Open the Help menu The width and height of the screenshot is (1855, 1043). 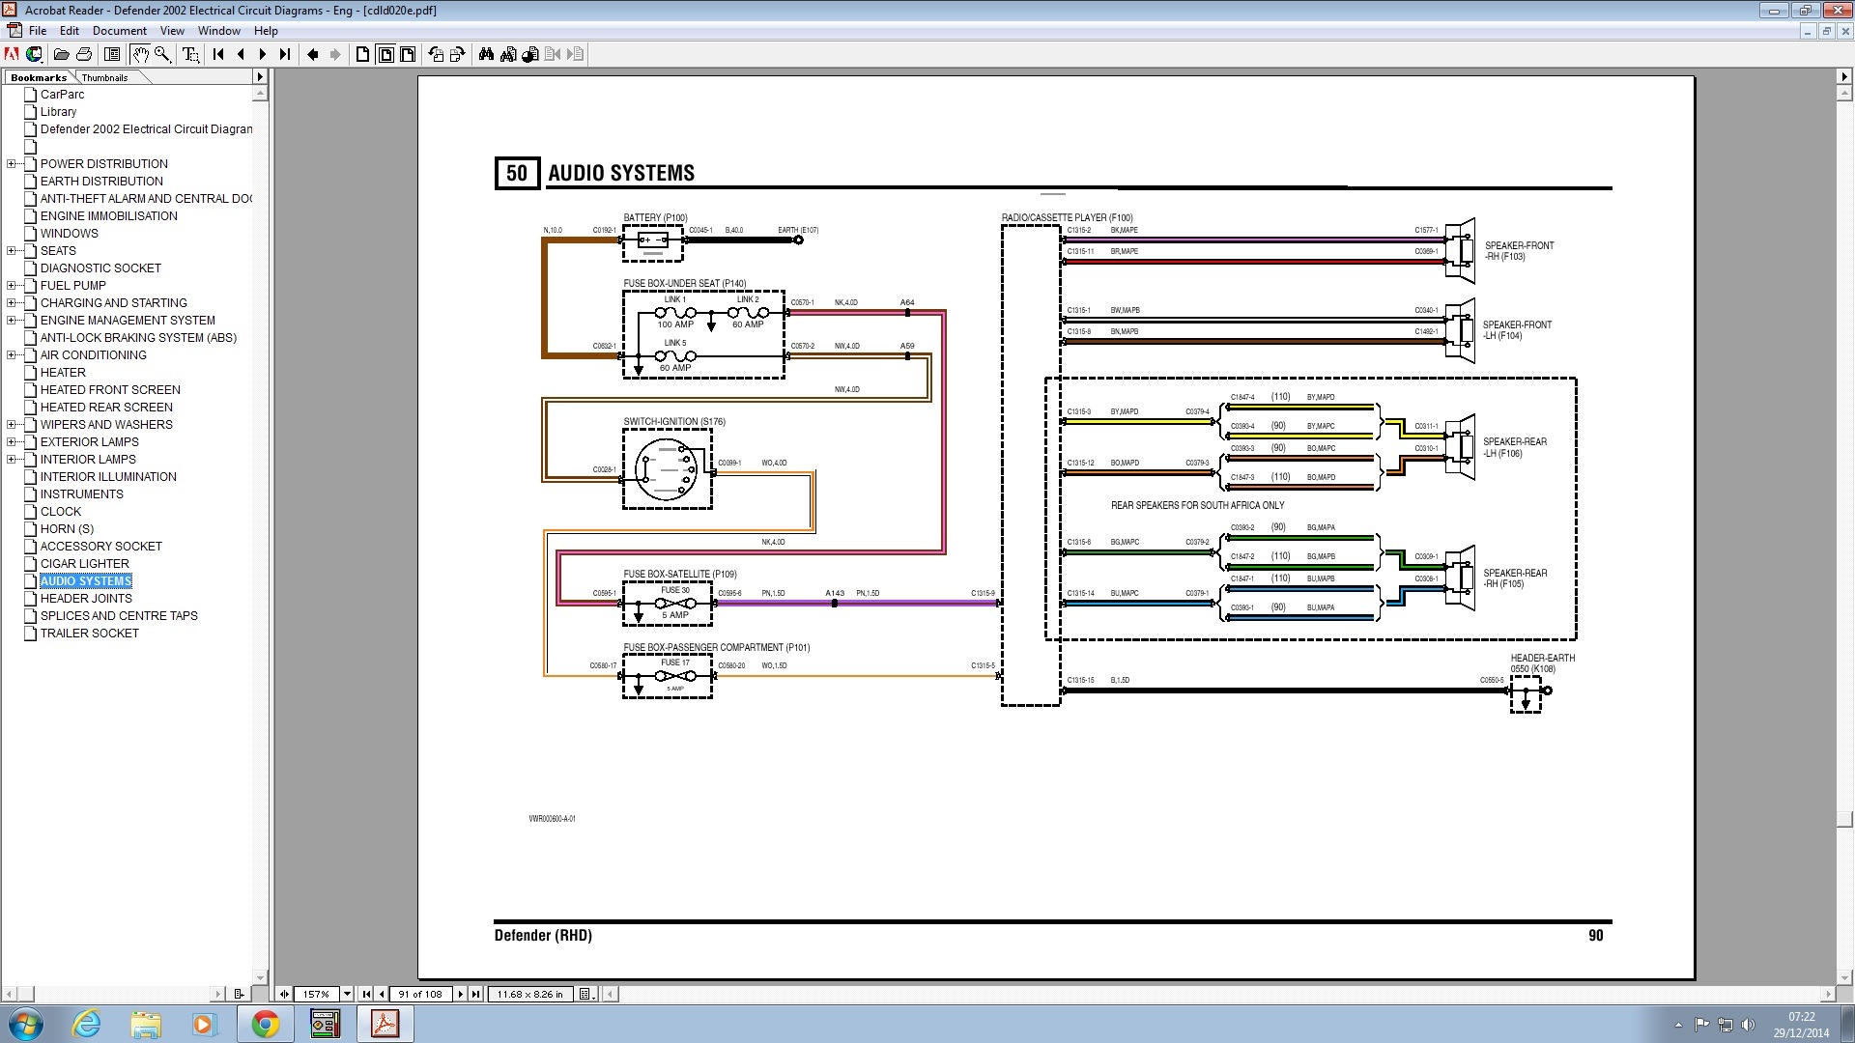[266, 31]
